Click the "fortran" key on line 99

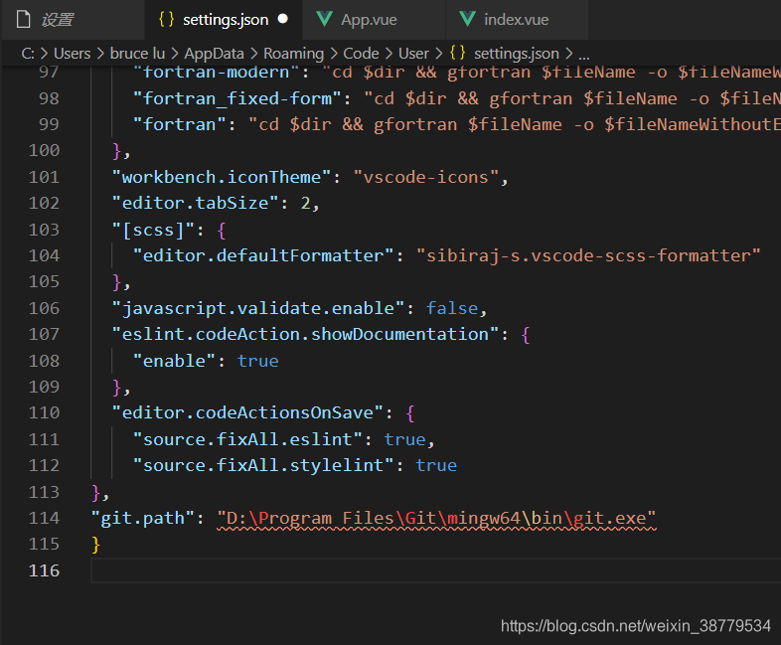pos(179,124)
